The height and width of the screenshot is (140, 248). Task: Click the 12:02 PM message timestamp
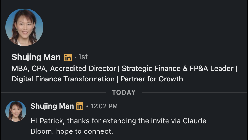(104, 106)
